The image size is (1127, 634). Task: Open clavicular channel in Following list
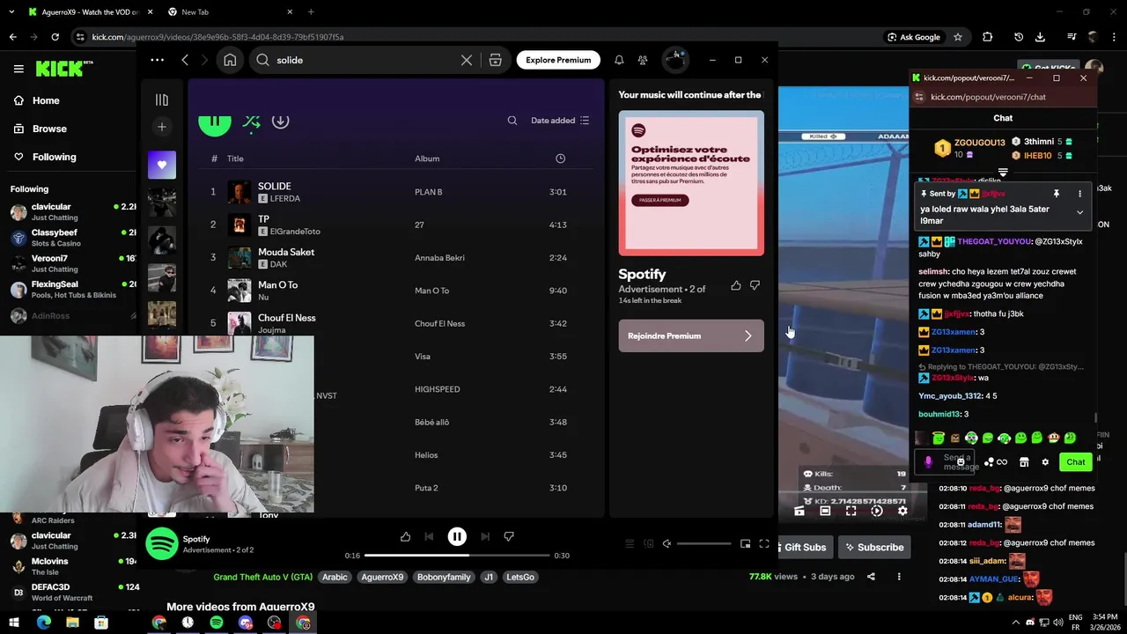click(73, 212)
